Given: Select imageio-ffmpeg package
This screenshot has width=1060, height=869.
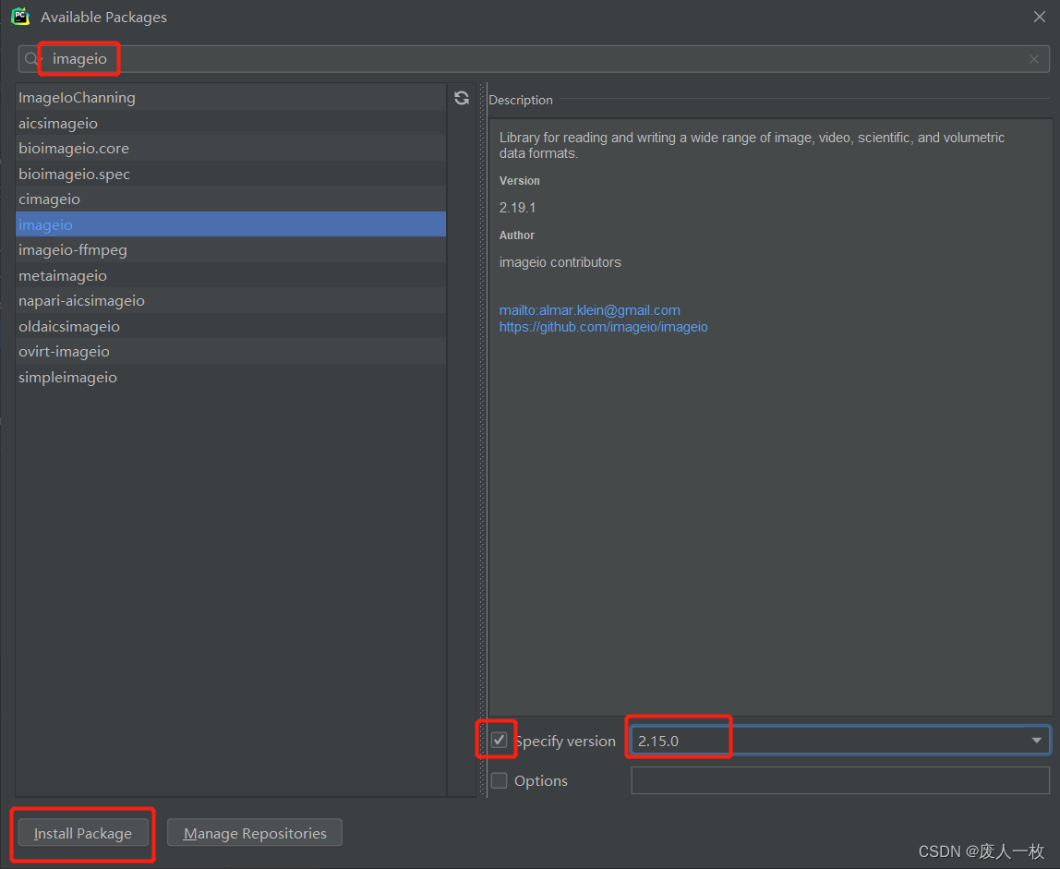Looking at the screenshot, I should [231, 249].
